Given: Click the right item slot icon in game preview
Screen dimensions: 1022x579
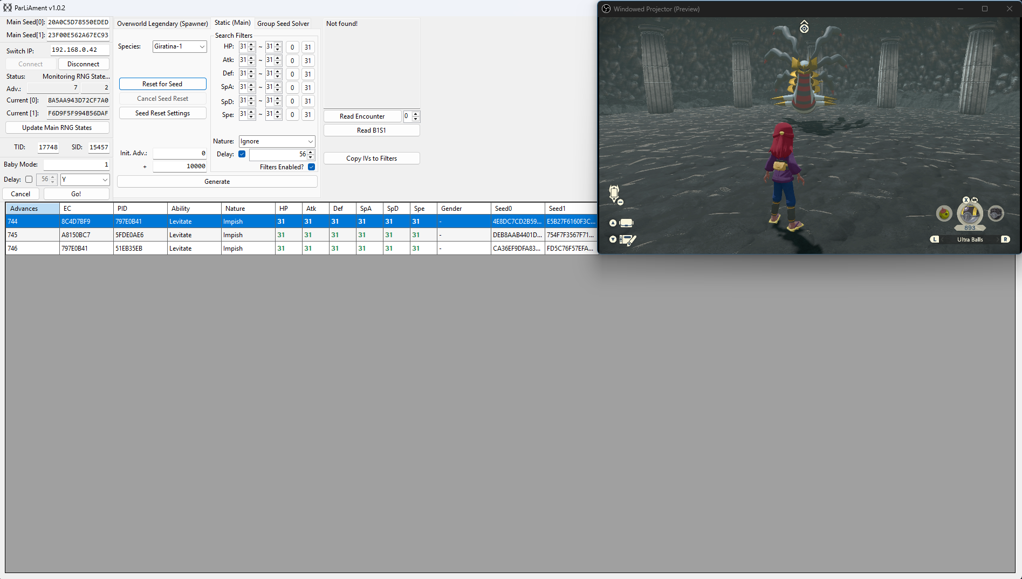Looking at the screenshot, I should click(x=996, y=214).
